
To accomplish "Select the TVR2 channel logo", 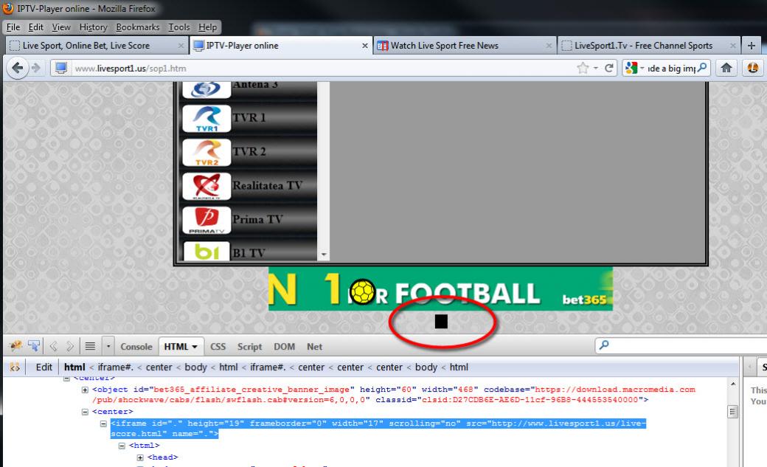I will point(206,152).
